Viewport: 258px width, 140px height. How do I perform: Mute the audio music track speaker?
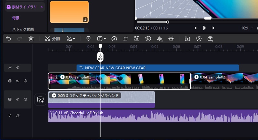tap(18, 116)
